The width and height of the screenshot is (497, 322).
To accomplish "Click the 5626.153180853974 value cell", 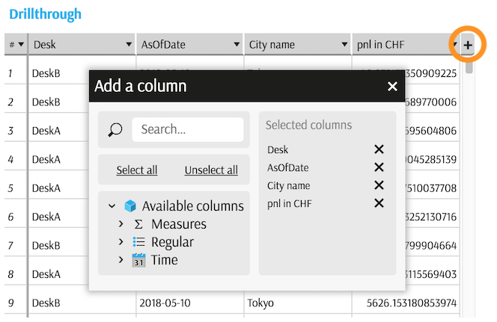I will pos(412,303).
